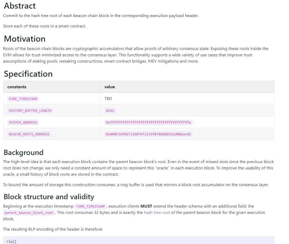Click the Specification heading
Viewport: 289px width, 244px height.
[28, 74]
